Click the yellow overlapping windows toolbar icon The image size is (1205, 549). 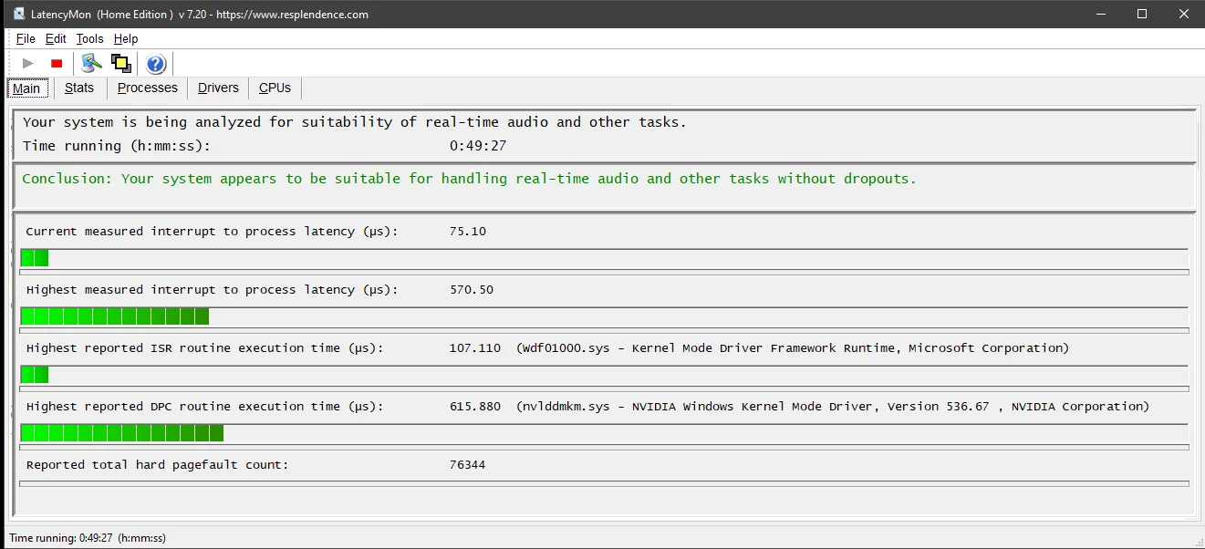tap(120, 63)
